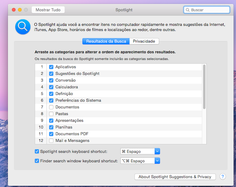Select the Aplicativos row label
This screenshot has height=187, width=236.
[66, 67]
